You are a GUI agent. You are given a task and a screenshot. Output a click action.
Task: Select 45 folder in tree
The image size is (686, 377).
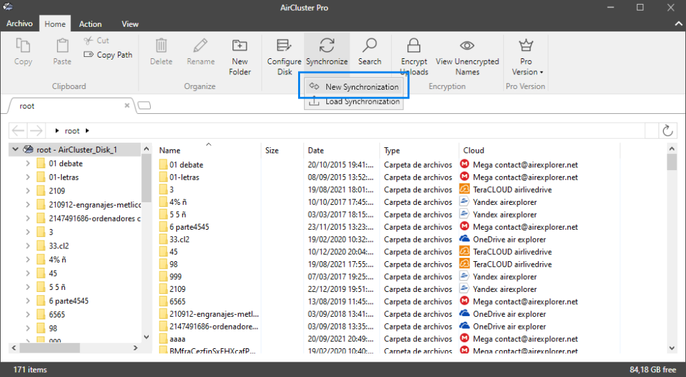(53, 273)
